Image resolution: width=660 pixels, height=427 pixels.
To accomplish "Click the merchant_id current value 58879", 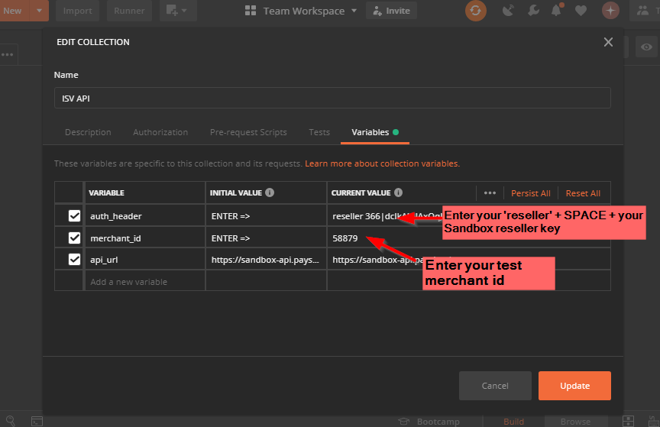I will pos(345,238).
